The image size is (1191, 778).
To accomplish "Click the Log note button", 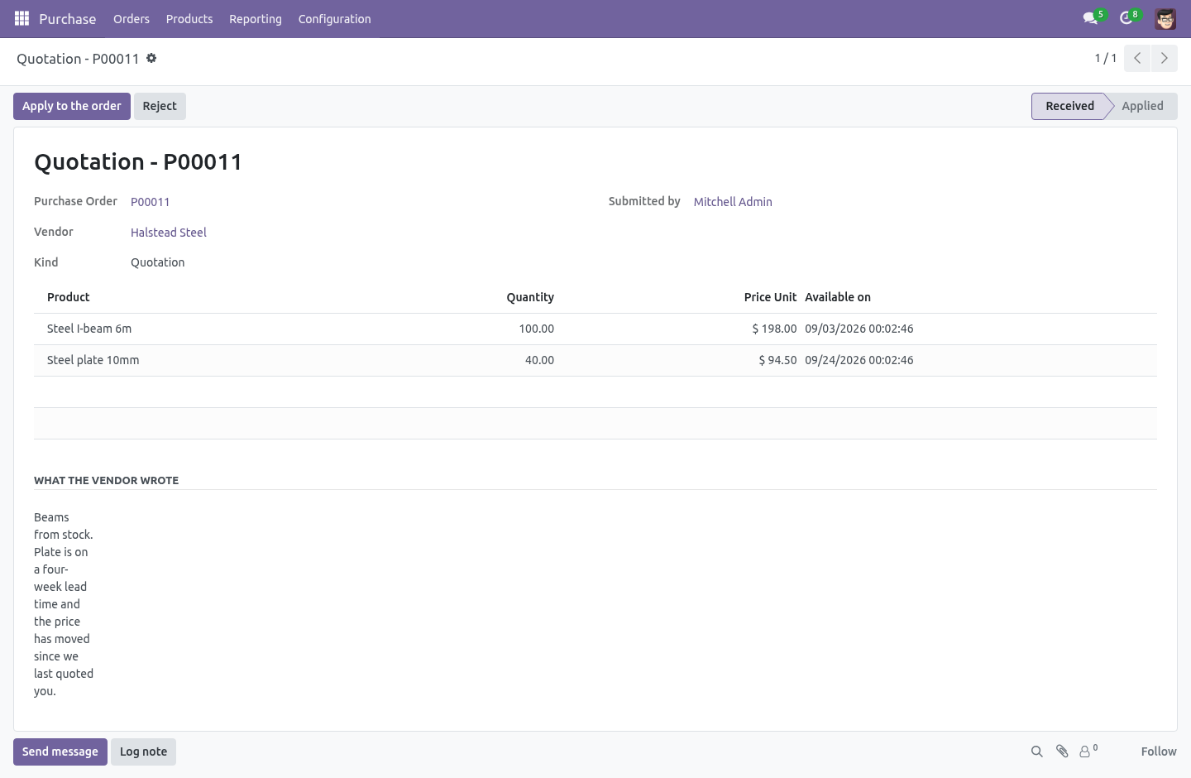I will pyautogui.click(x=144, y=752).
